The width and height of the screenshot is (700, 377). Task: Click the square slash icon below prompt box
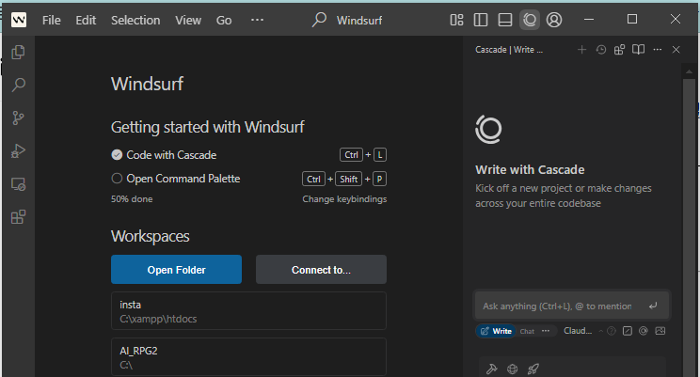pos(628,331)
